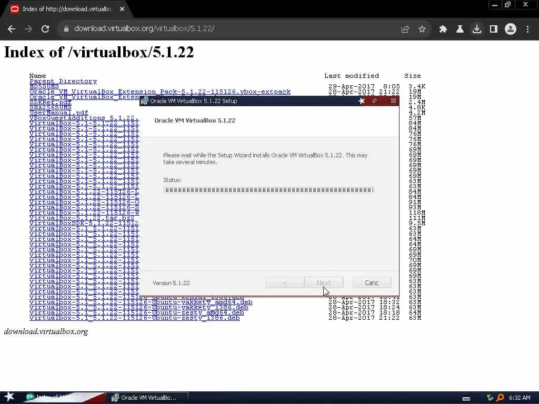Viewport: 539px width, 404px height.
Task: Share this page using the share icon
Action: tap(405, 29)
